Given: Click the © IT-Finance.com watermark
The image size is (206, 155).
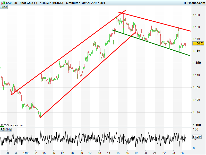Looking at the screenshot, I should (12, 125).
